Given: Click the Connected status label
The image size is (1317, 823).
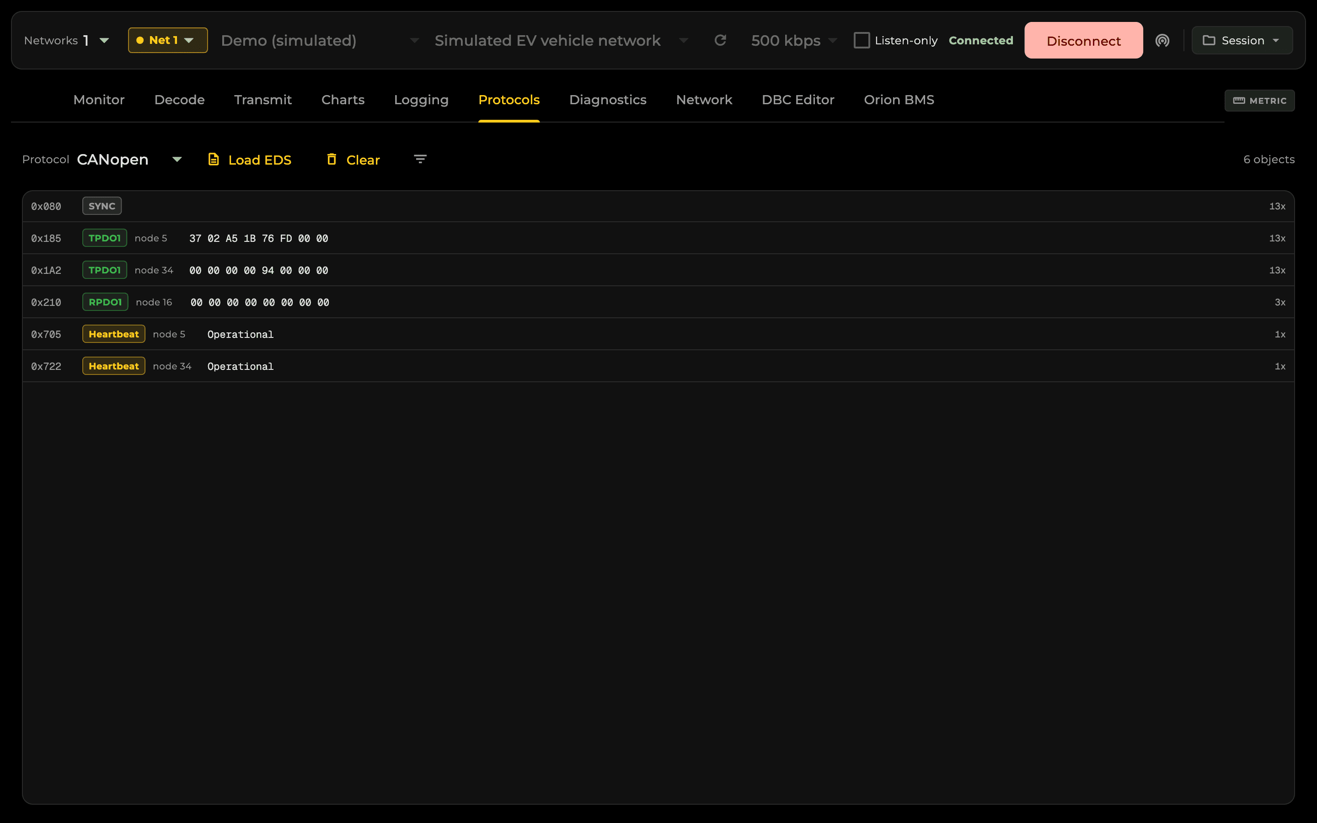Looking at the screenshot, I should [981, 40].
